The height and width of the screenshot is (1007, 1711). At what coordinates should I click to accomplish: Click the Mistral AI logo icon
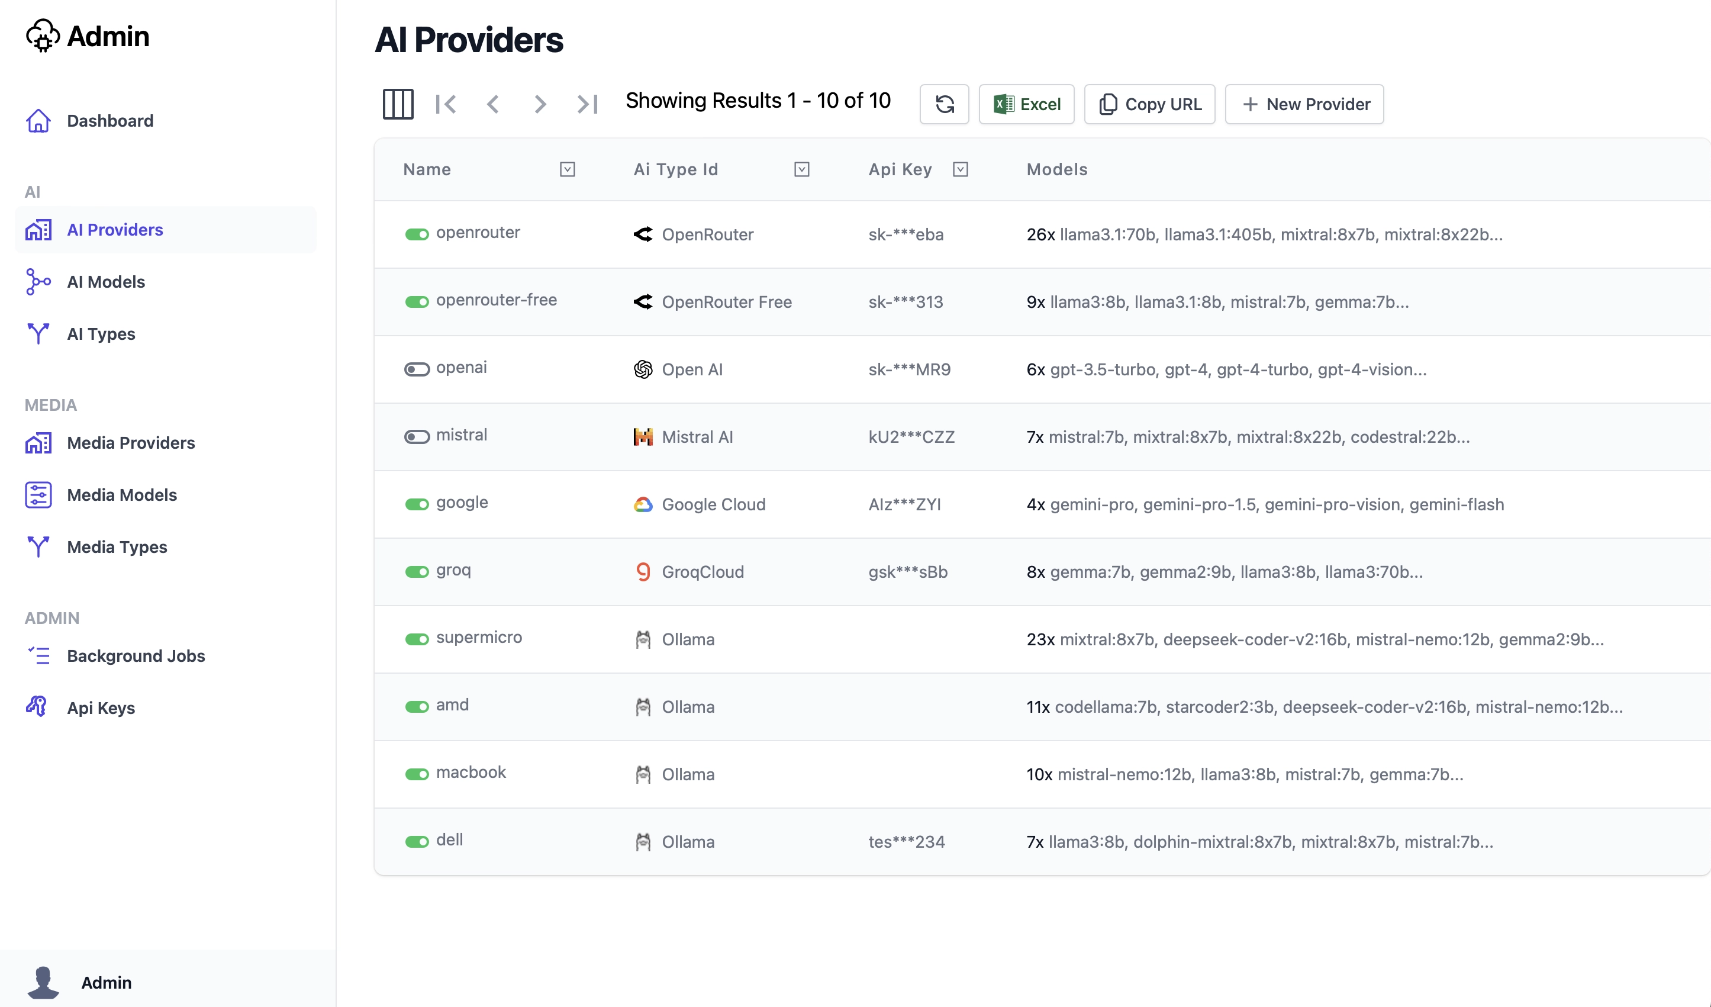643,437
